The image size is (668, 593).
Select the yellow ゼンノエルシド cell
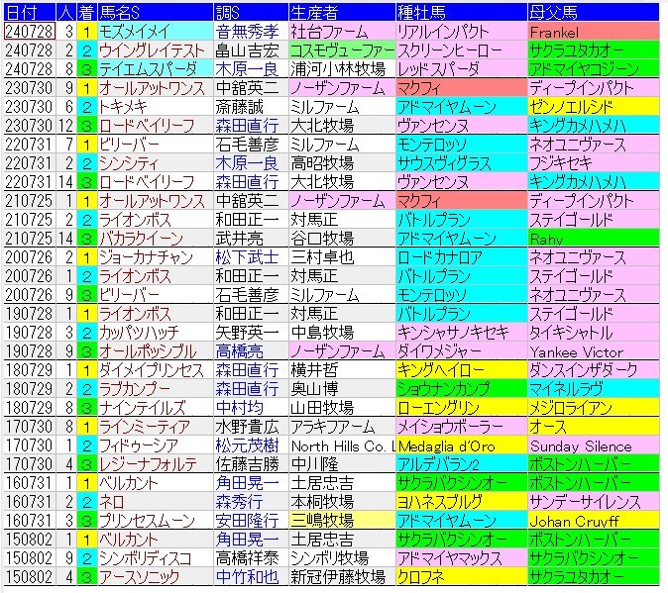594,107
